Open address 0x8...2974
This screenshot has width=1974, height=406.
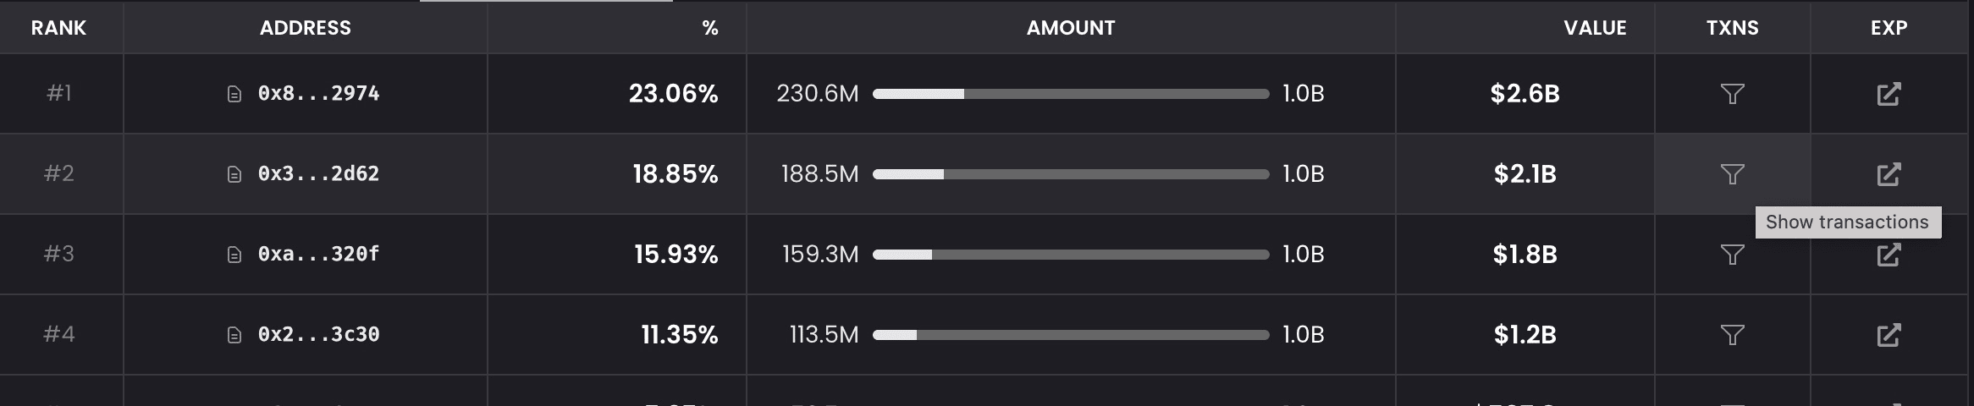318,93
